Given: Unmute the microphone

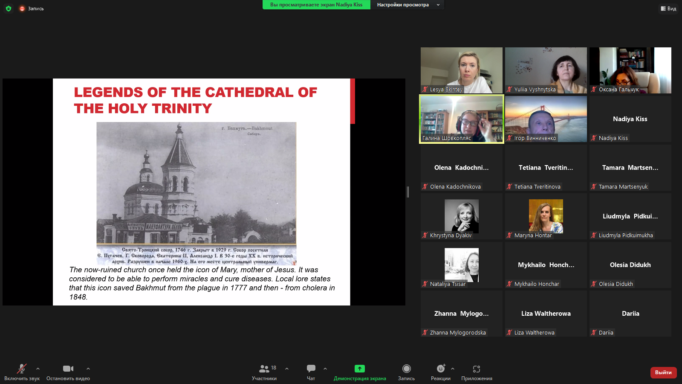Looking at the screenshot, I should (21, 369).
